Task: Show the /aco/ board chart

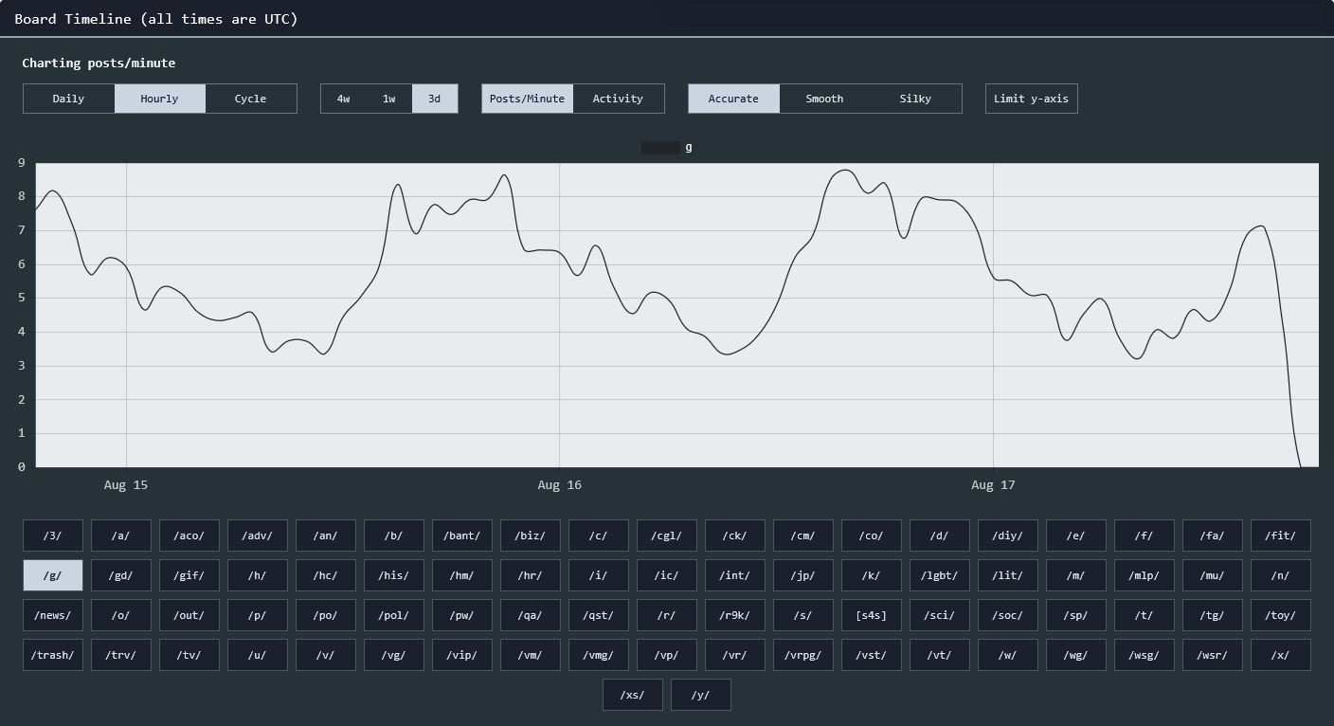Action: (189, 535)
